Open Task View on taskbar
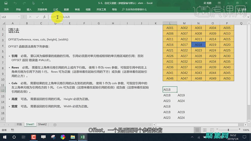Viewport: 251px width, 141px height. point(24,137)
